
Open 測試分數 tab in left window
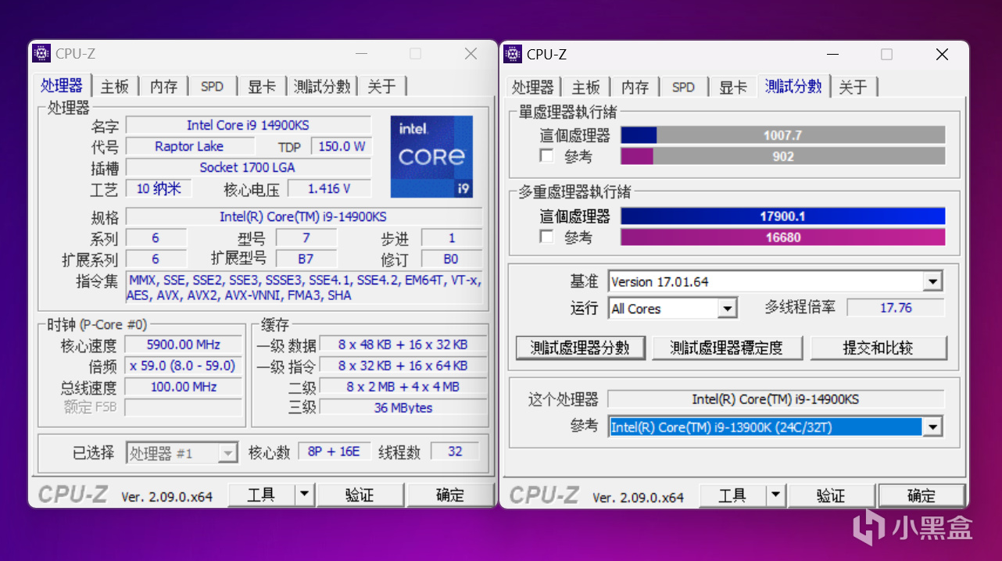pos(322,87)
